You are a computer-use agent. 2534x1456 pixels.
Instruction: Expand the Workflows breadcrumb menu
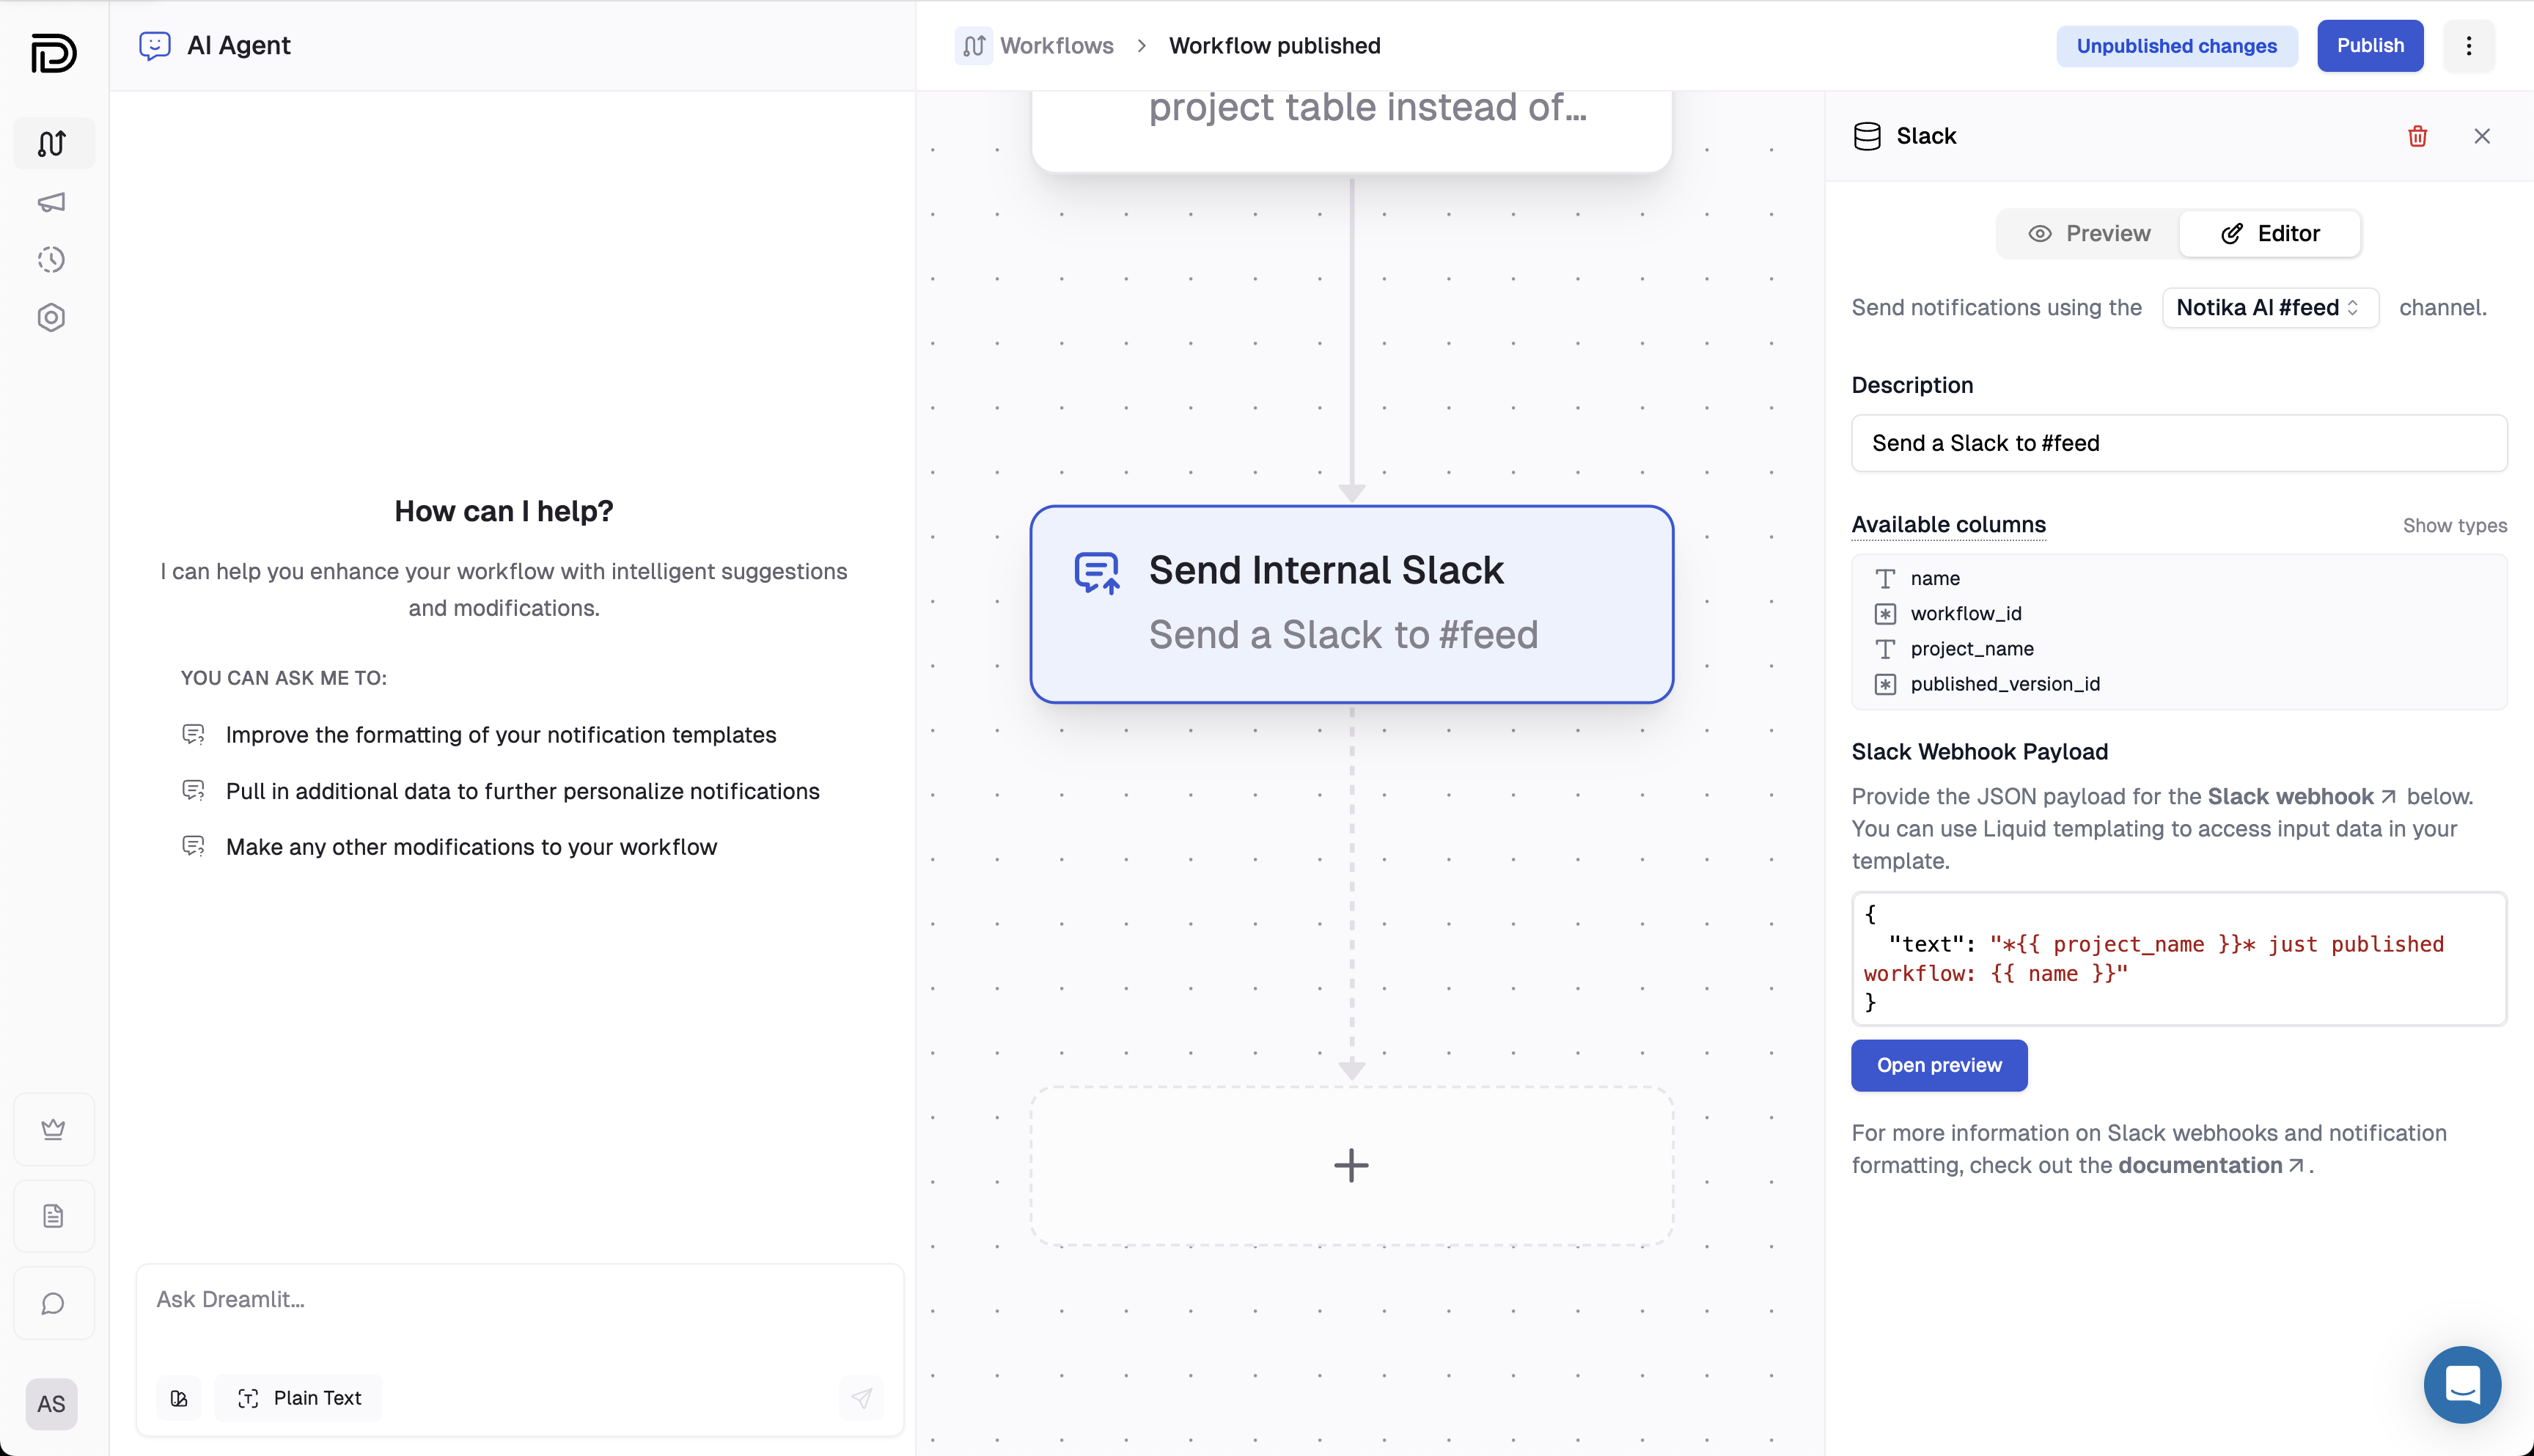[x=1056, y=45]
